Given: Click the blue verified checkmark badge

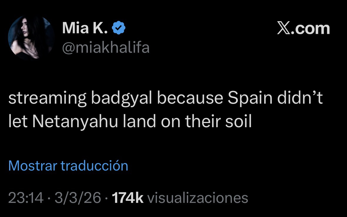Looking at the screenshot, I should tap(119, 29).
